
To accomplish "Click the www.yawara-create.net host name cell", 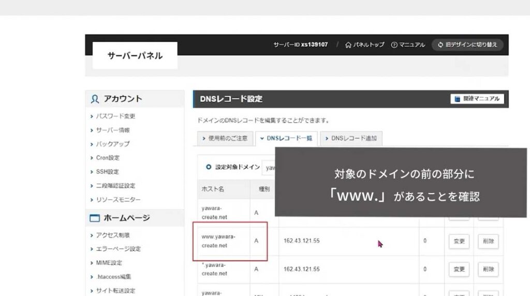I will 224,241.
